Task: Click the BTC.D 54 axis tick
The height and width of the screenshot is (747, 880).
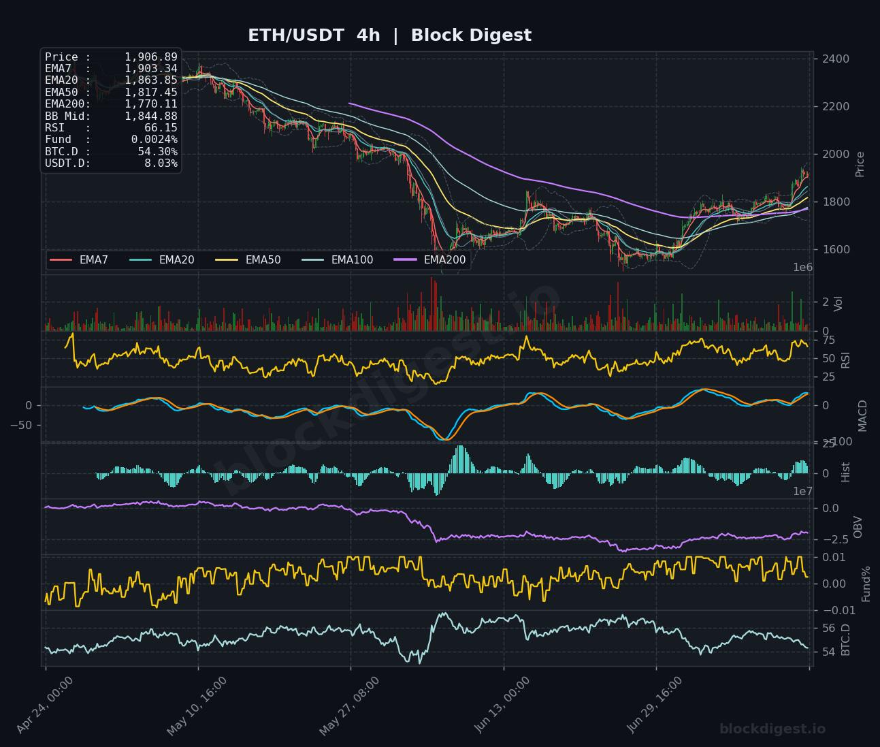Action: pyautogui.click(x=829, y=652)
